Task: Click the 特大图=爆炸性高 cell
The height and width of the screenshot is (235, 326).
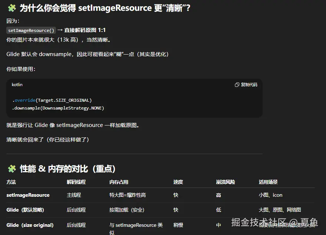Action: [128, 195]
